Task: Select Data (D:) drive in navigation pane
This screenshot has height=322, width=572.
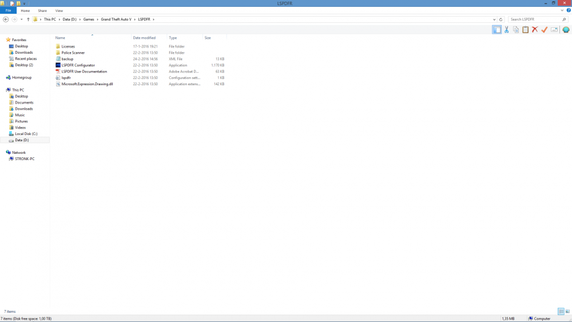Action: click(22, 140)
